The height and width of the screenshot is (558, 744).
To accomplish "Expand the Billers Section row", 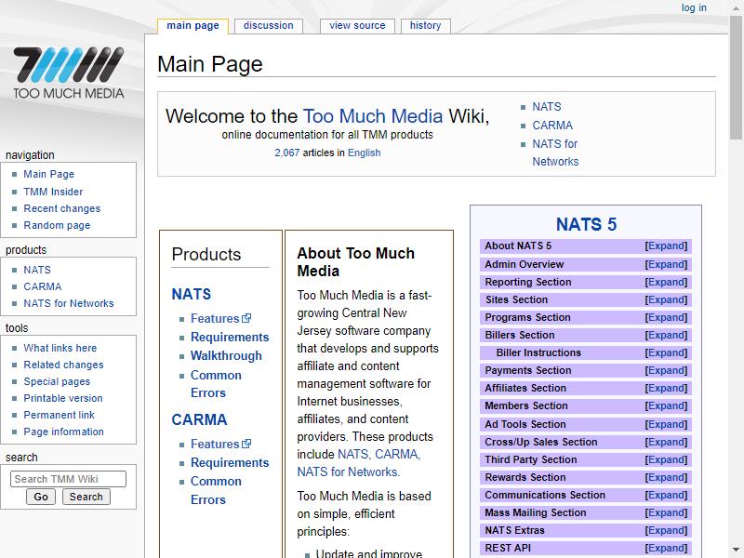I will coord(666,335).
